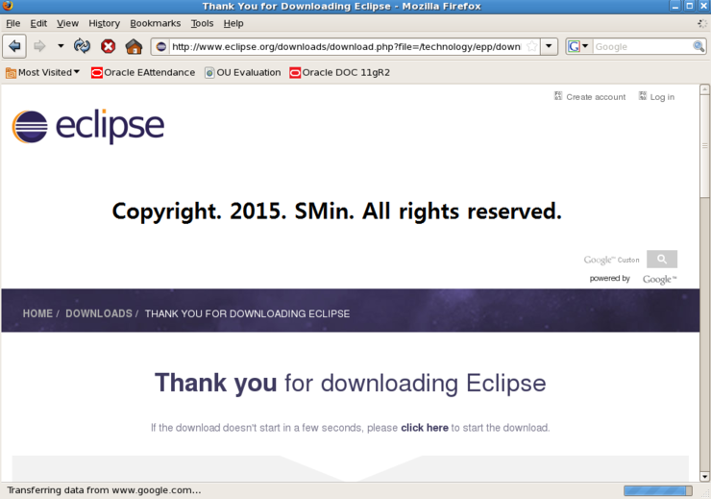Click the vertical scrollbar thumb
The height and width of the screenshot is (499, 711).
704,146
